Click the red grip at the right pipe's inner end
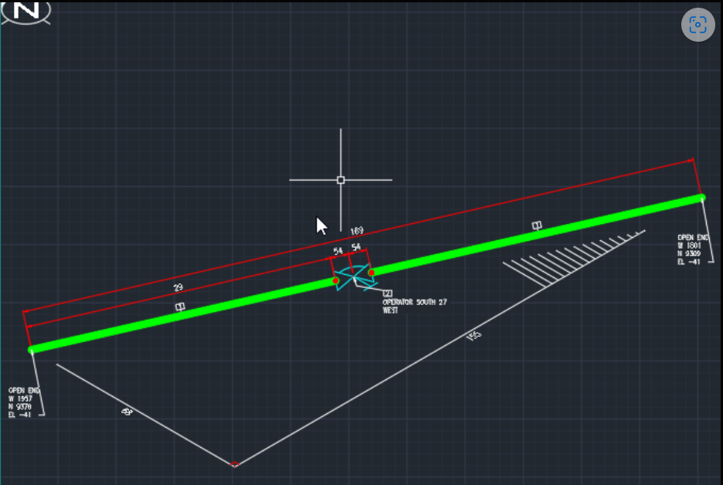723x485 pixels. [x=372, y=273]
